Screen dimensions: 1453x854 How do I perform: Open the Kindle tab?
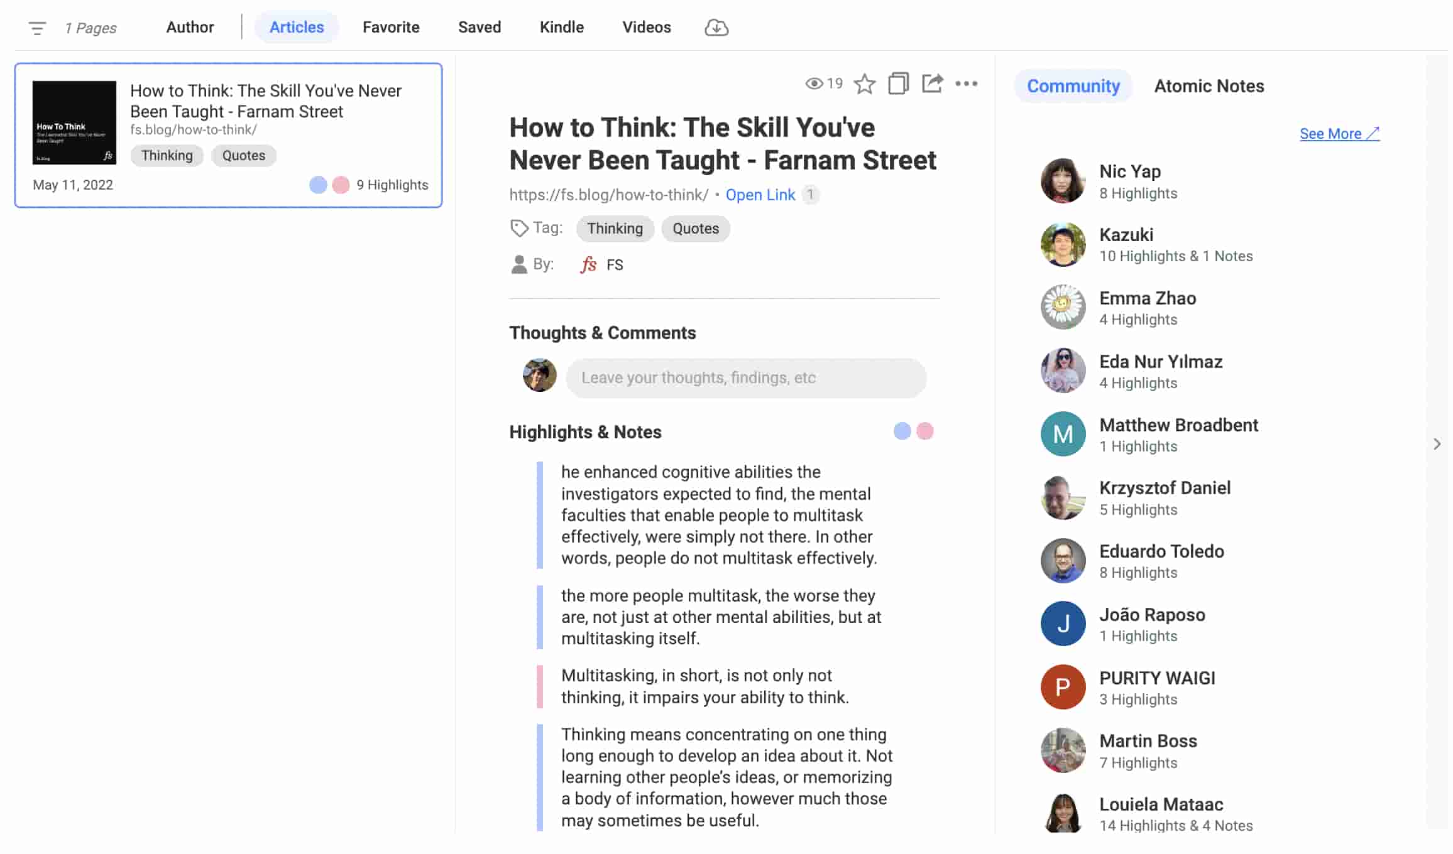pyautogui.click(x=562, y=27)
